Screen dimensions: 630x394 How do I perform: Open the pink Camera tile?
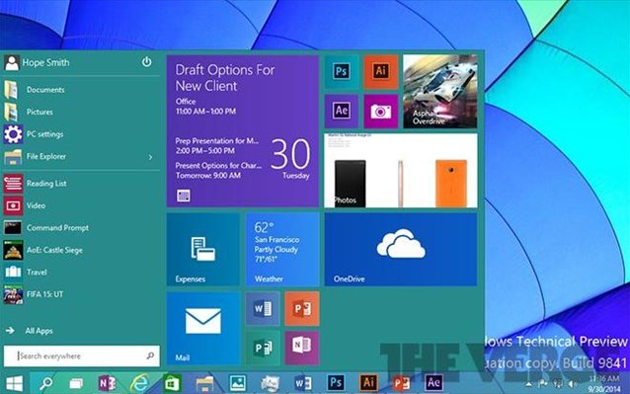coord(380,112)
